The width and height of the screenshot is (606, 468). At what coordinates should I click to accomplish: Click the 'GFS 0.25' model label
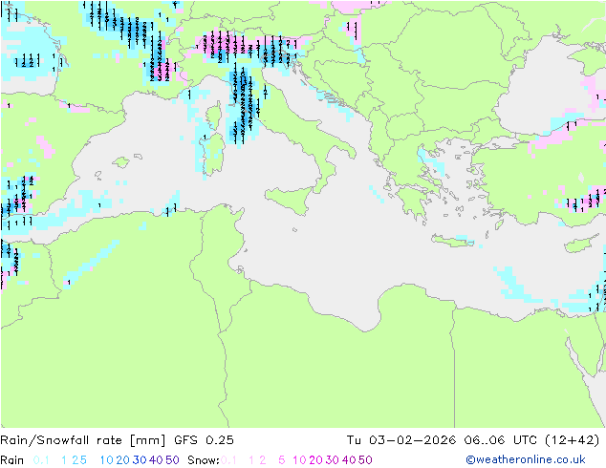pos(204,440)
